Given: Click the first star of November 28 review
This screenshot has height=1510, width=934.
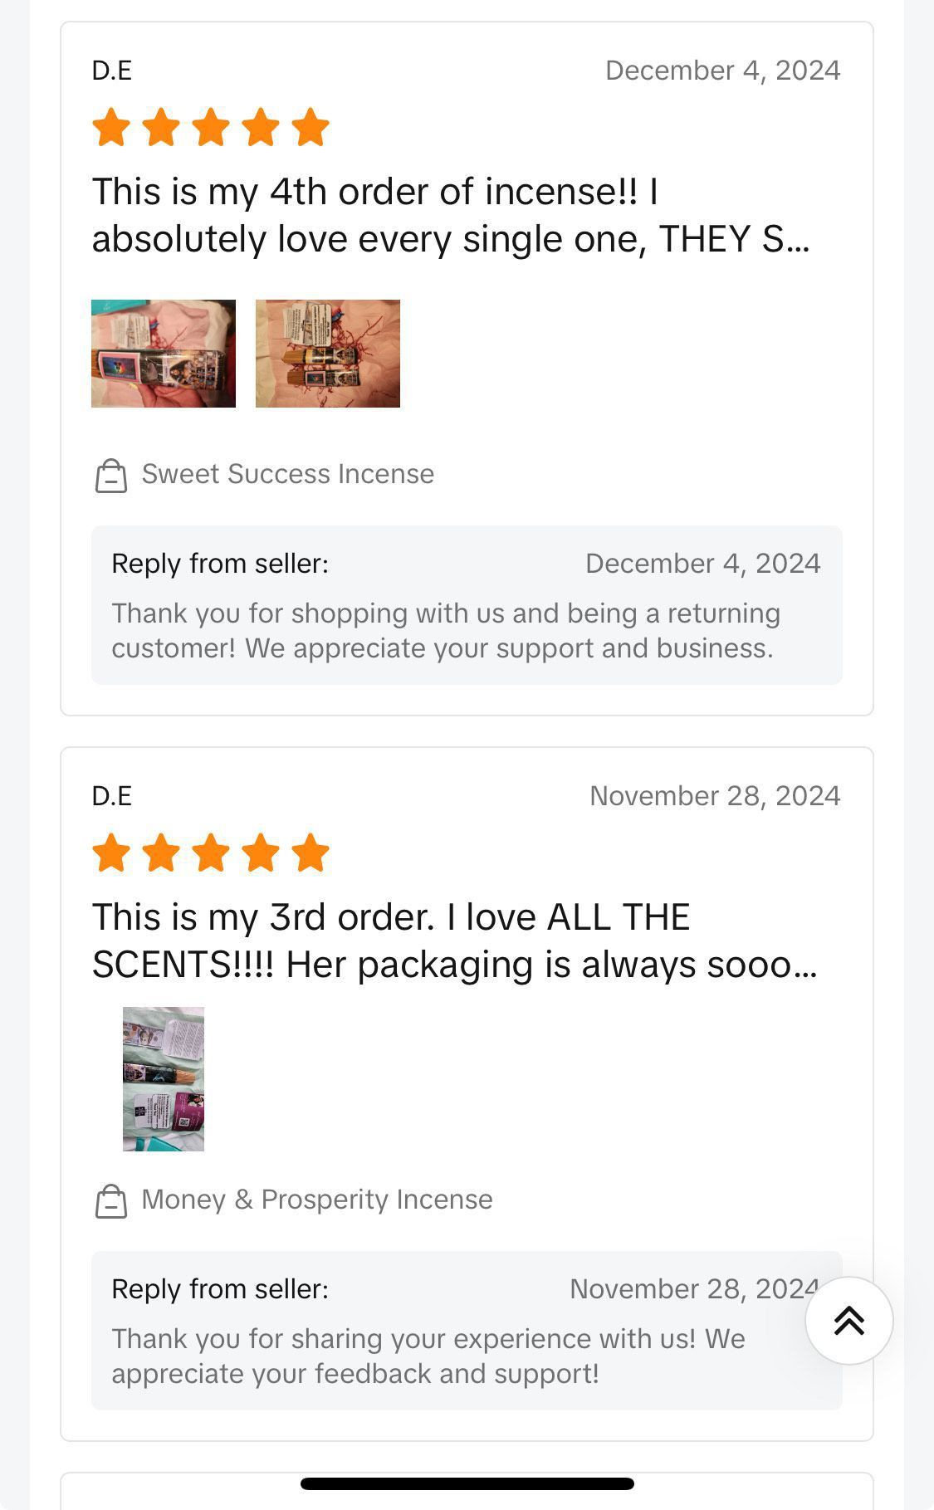Looking at the screenshot, I should [111, 853].
